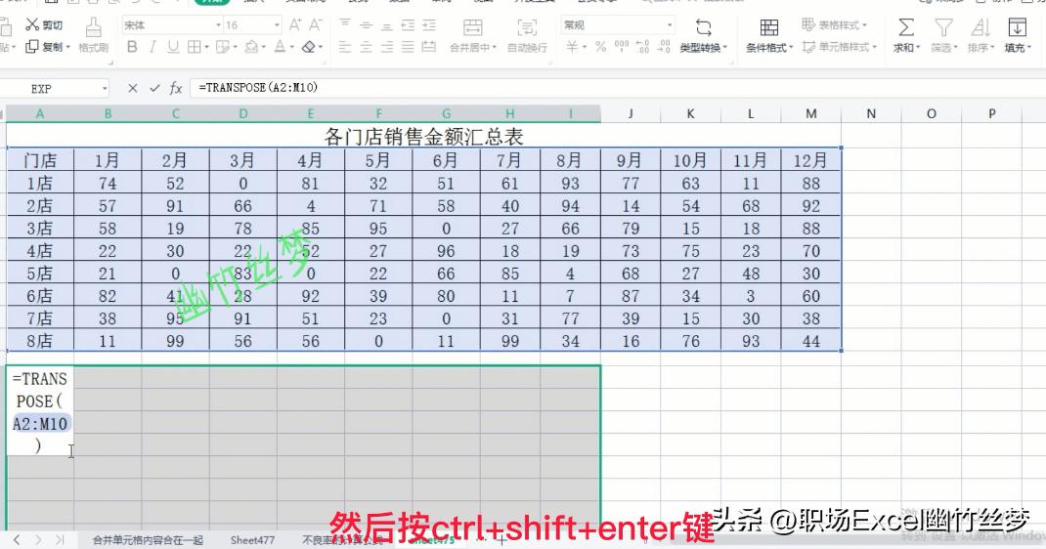This screenshot has height=549, width=1046.
Task: Open the Copy button dropdown arrow
Action: (x=66, y=47)
